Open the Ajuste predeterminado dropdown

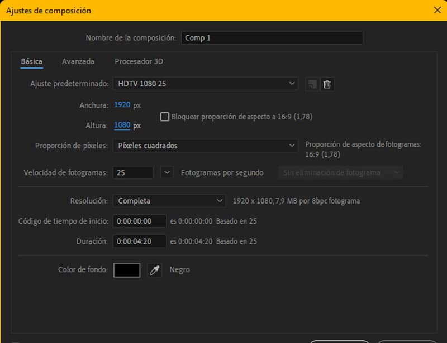coord(205,84)
